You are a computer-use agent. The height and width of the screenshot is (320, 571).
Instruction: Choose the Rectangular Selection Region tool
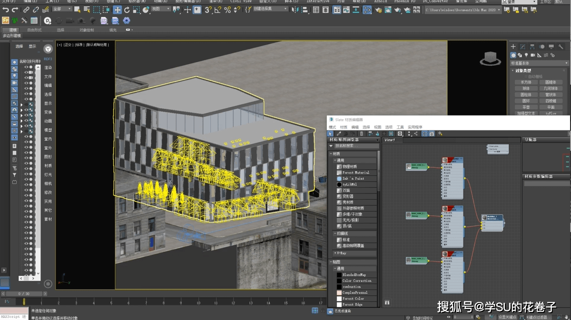(97, 10)
